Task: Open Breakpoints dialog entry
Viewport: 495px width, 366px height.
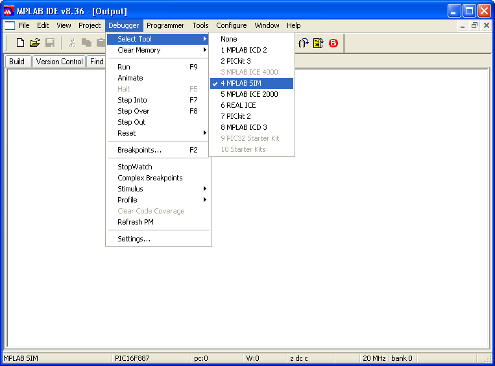Action: click(x=158, y=150)
